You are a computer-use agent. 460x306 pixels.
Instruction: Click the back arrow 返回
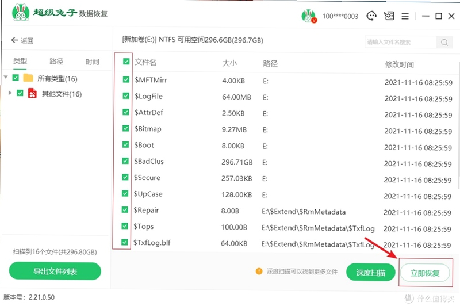(22, 40)
